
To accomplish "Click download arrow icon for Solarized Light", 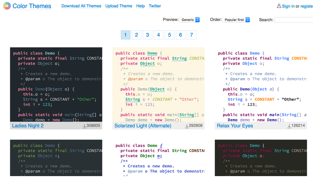I will coord(187,126).
